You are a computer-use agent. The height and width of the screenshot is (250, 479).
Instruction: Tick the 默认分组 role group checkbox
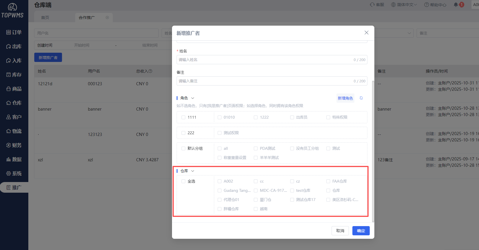183,148
